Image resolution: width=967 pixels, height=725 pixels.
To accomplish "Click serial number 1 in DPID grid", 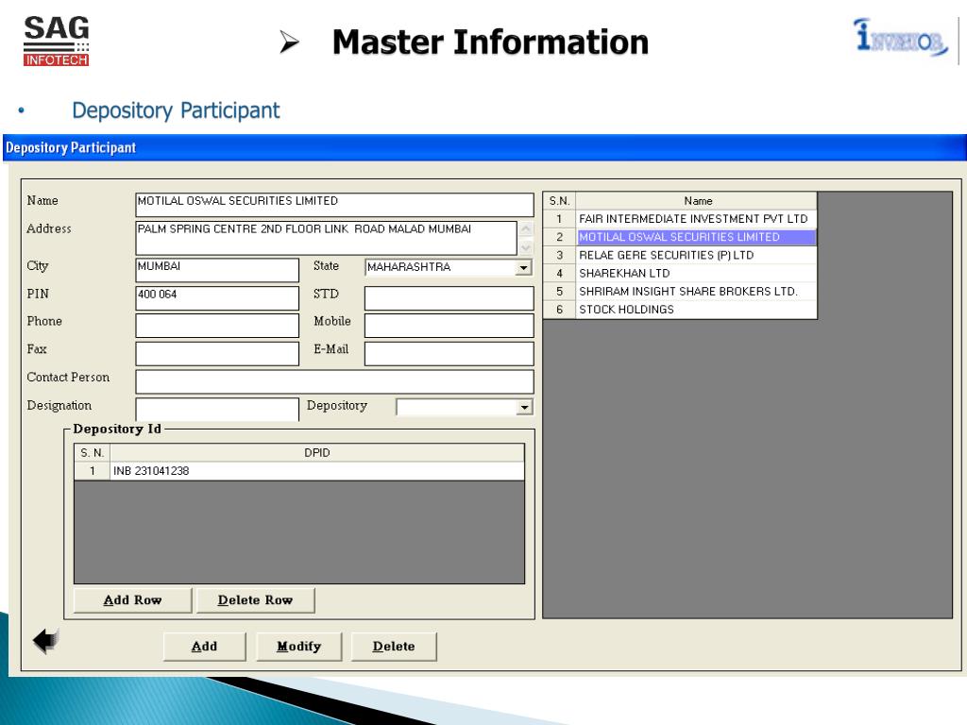I will click(92, 471).
